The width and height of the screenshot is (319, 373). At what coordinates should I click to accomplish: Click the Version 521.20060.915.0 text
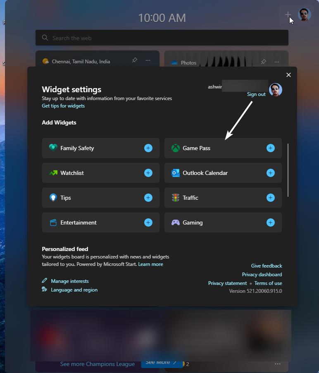click(255, 291)
